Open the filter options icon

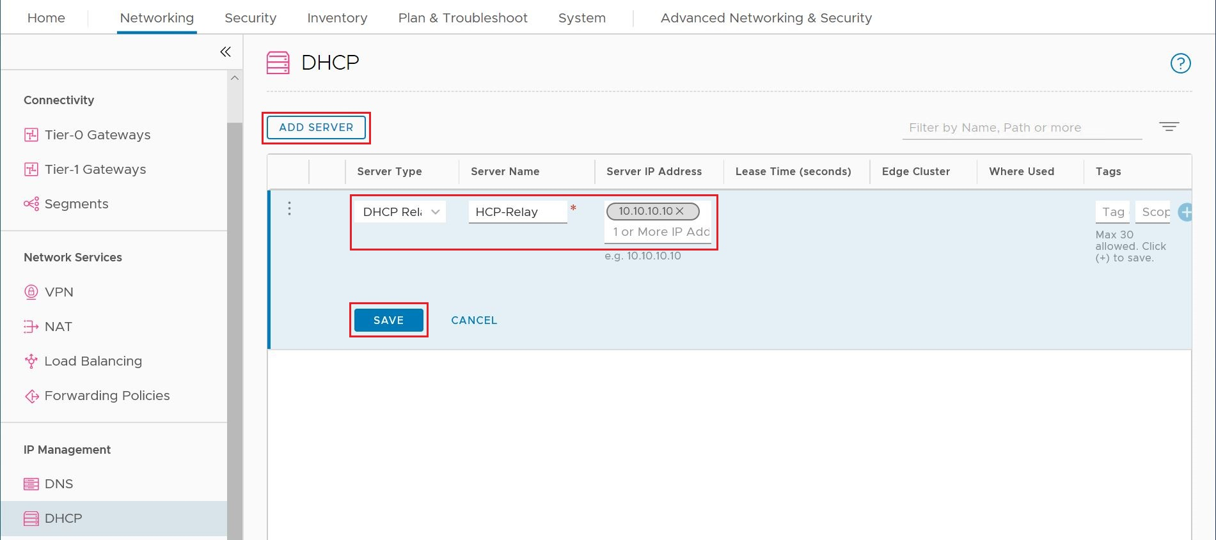pos(1169,127)
